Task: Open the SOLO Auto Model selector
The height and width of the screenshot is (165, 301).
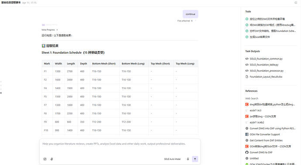Action: pyautogui.click(x=172, y=159)
